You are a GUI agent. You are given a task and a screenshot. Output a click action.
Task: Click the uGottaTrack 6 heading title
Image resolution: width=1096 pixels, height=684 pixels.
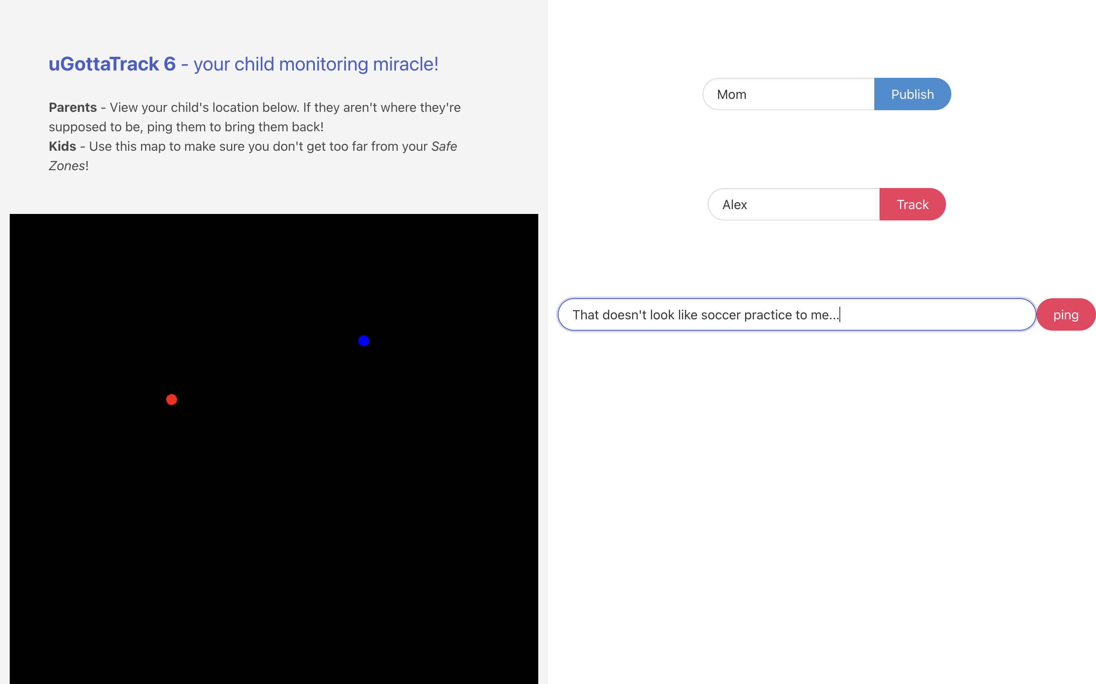[112, 64]
